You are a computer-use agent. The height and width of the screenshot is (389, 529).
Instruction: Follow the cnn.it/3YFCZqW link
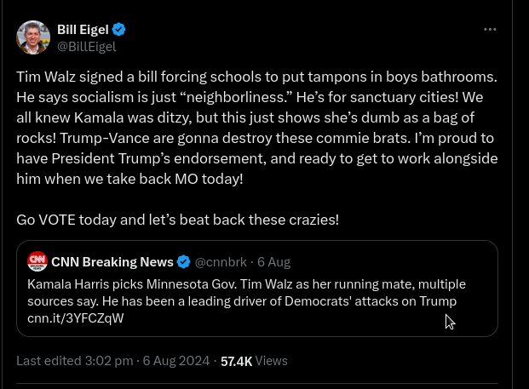click(76, 317)
